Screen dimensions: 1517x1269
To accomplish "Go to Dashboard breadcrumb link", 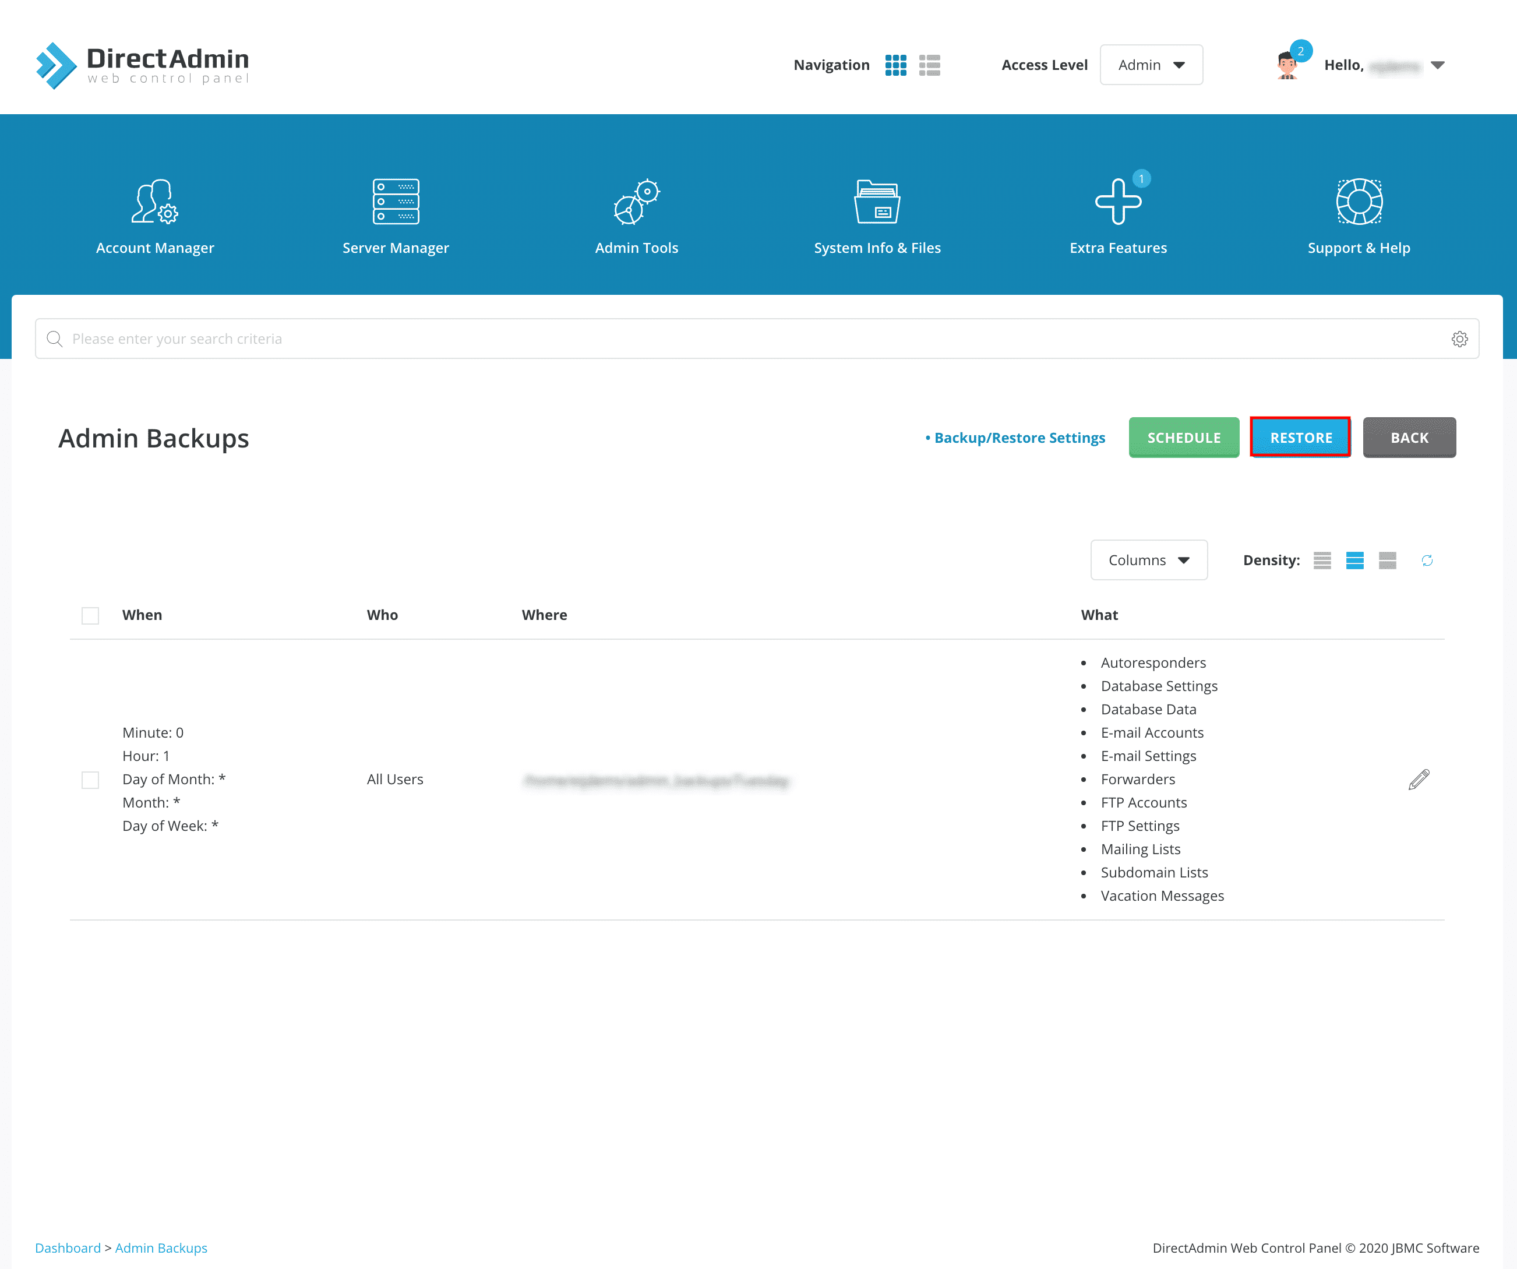I will tap(68, 1248).
